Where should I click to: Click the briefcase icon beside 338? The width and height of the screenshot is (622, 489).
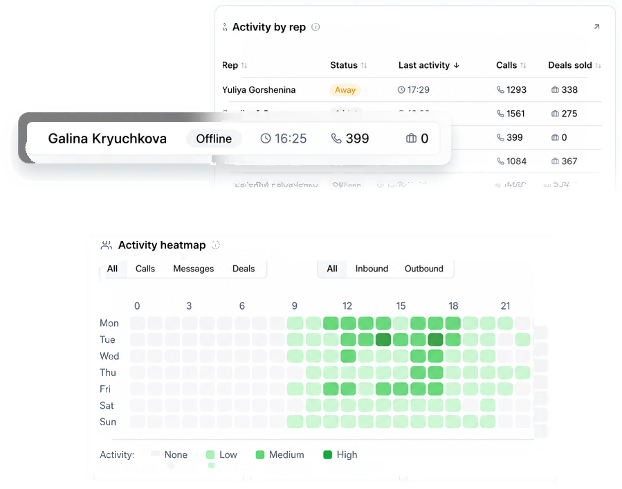pyautogui.click(x=556, y=90)
